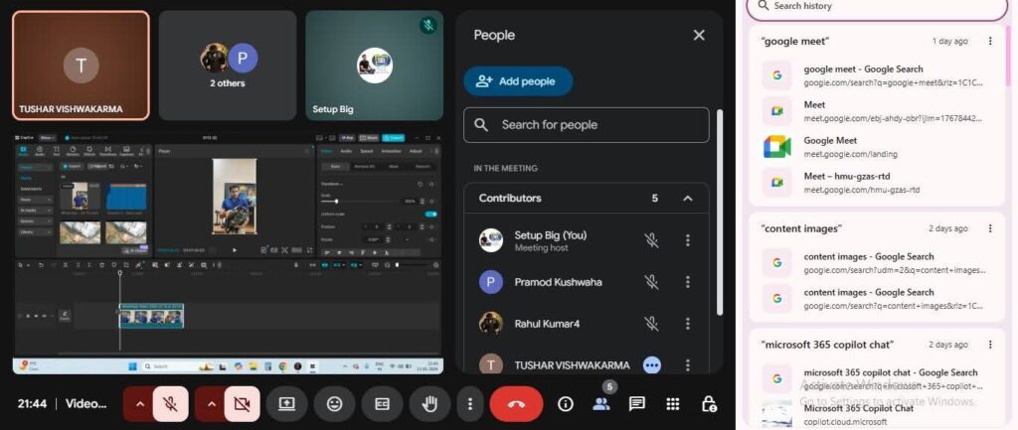Open the chat panel icon
Screen dimensions: 1018x430
click(x=637, y=404)
